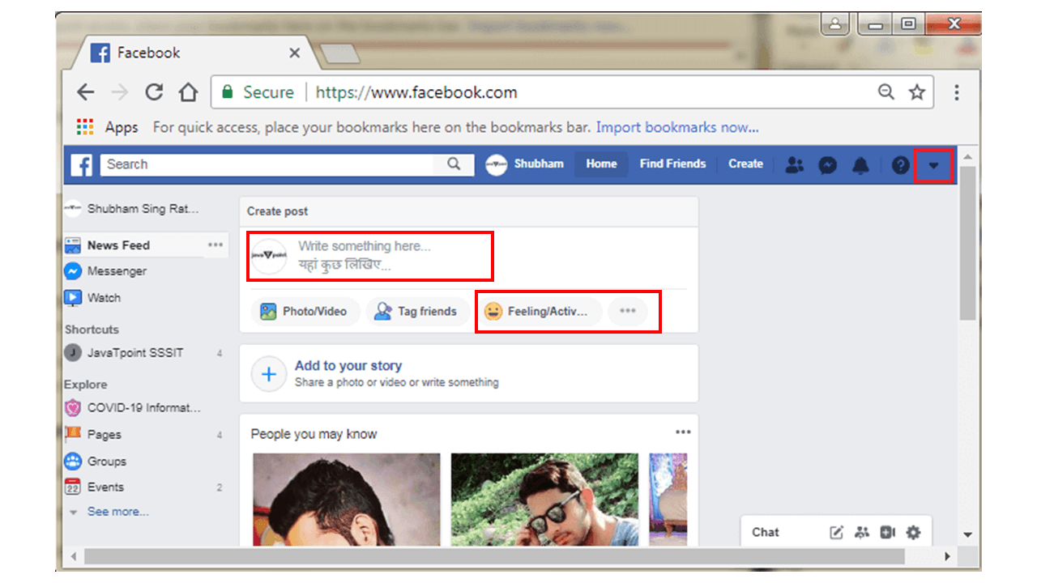Bookmark this page with star icon
Viewport: 1037px width, 583px height.
click(x=916, y=92)
